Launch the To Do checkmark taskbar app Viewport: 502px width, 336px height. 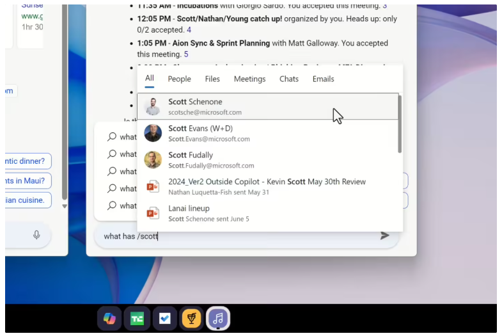click(164, 318)
